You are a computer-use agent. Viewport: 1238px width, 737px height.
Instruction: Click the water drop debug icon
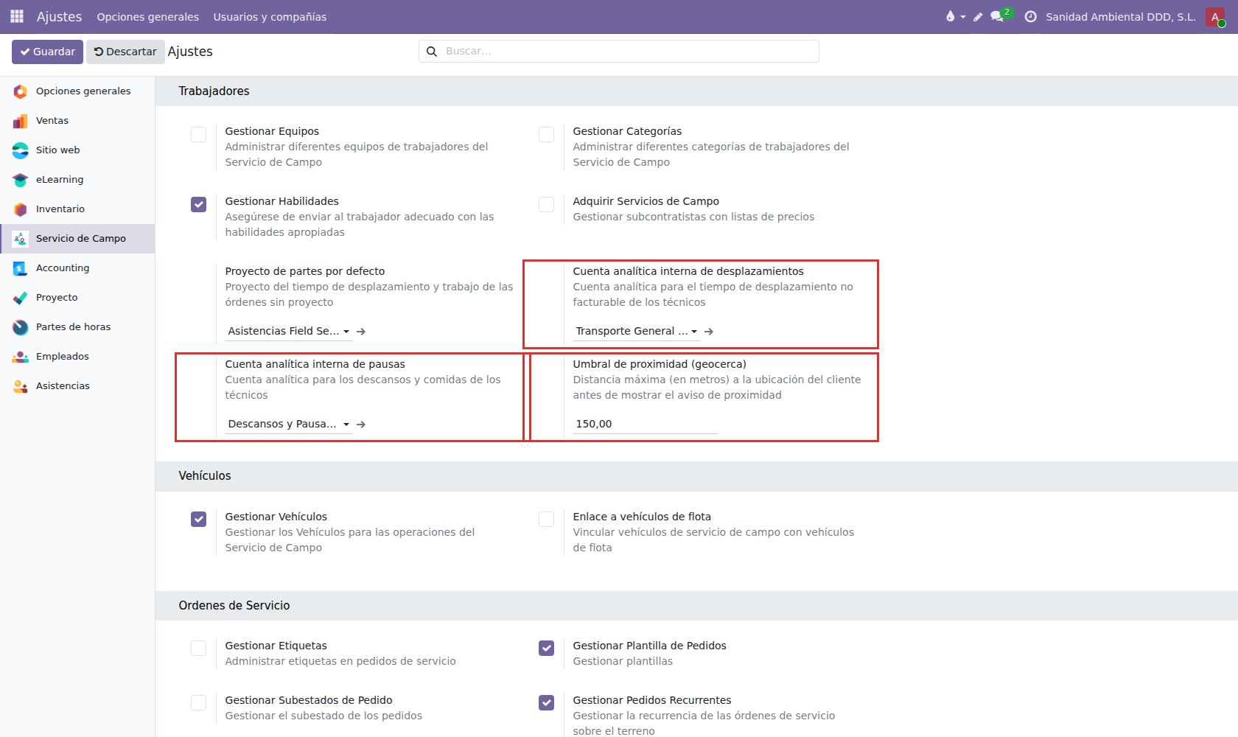tap(950, 16)
